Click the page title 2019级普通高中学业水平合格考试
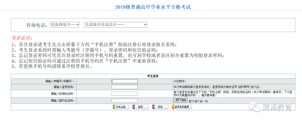The image size is (302, 121). (x=153, y=7)
